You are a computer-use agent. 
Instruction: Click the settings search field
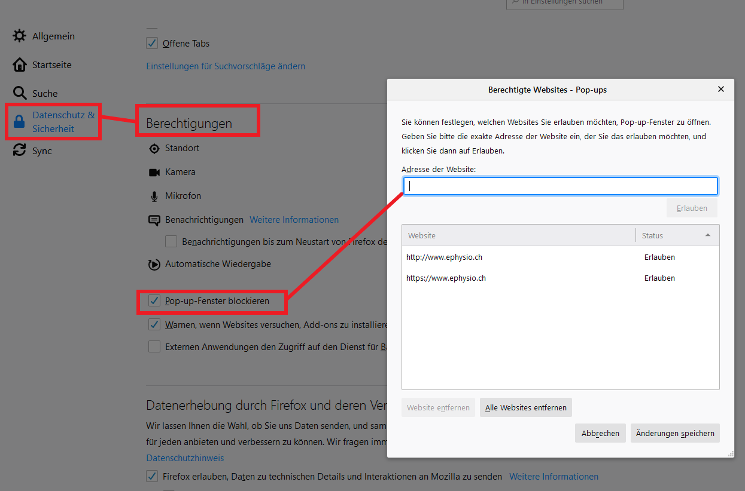click(565, 3)
